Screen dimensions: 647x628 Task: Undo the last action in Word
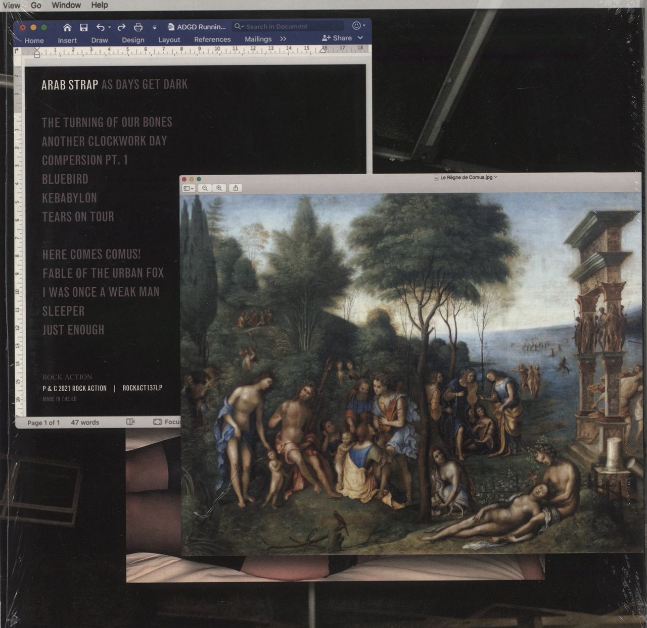[x=101, y=27]
